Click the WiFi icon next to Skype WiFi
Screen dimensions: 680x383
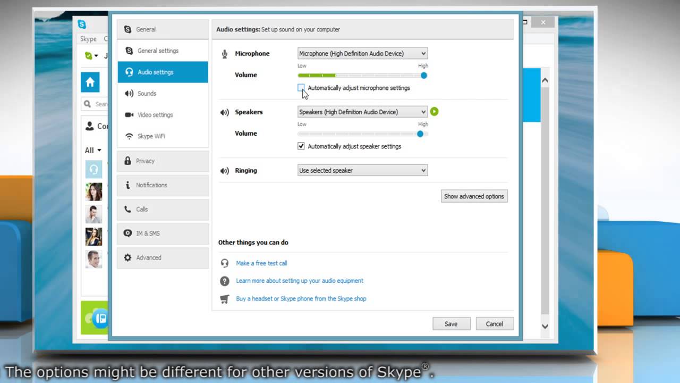(x=129, y=136)
